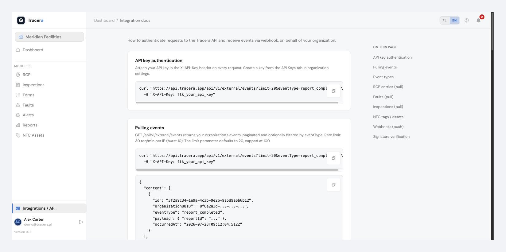The image size is (506, 252).
Task: Copy the Pulling events curl command
Action: [x=333, y=158]
